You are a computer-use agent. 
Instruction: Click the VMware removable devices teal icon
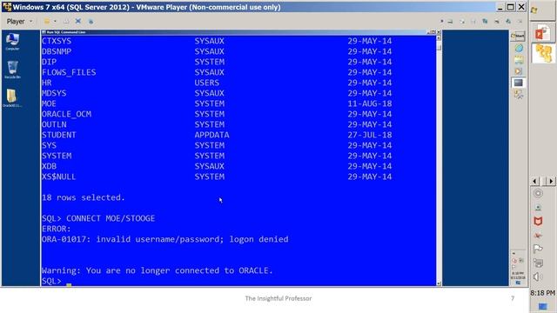[x=485, y=22]
